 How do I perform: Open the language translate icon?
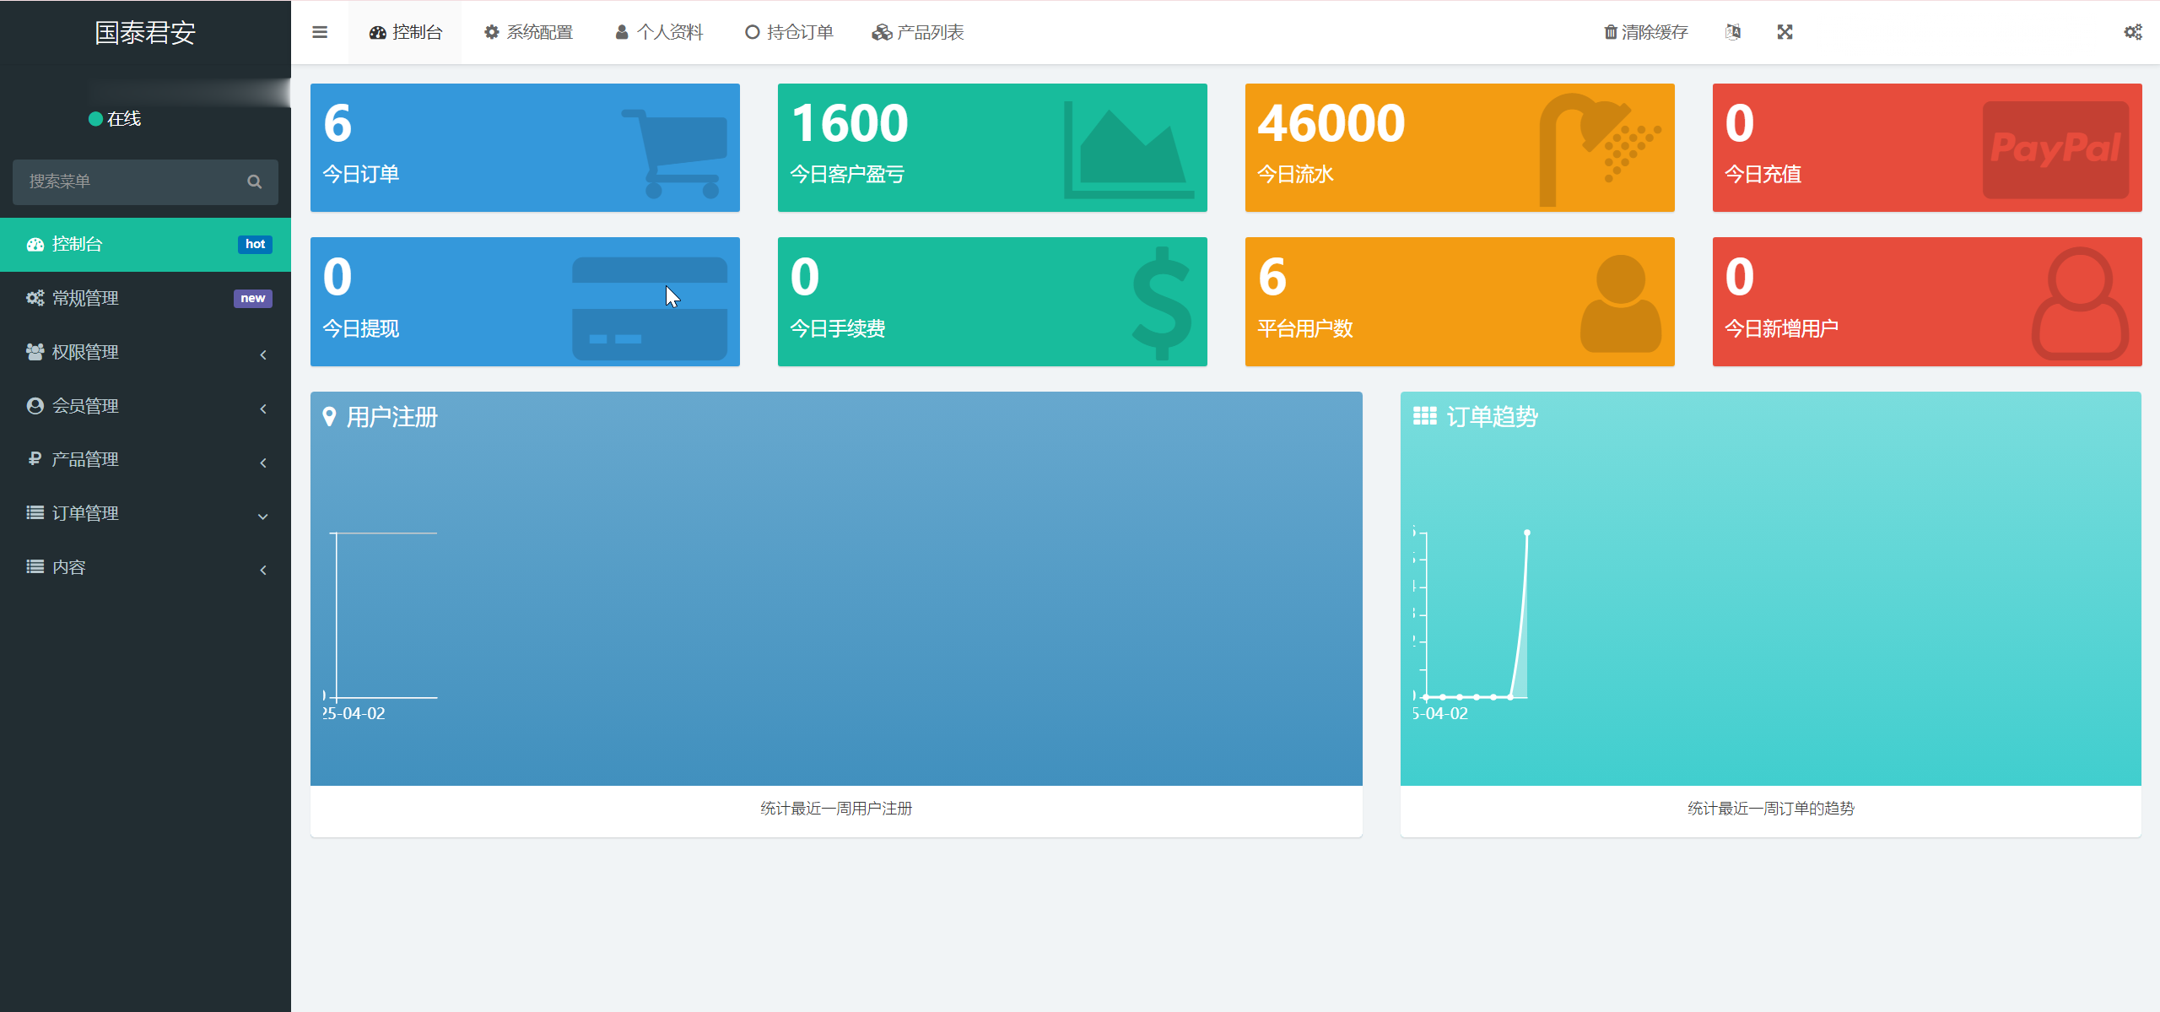[x=1733, y=32]
